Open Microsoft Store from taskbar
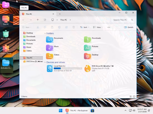This screenshot has width=153, height=114. pyautogui.click(x=92, y=110)
